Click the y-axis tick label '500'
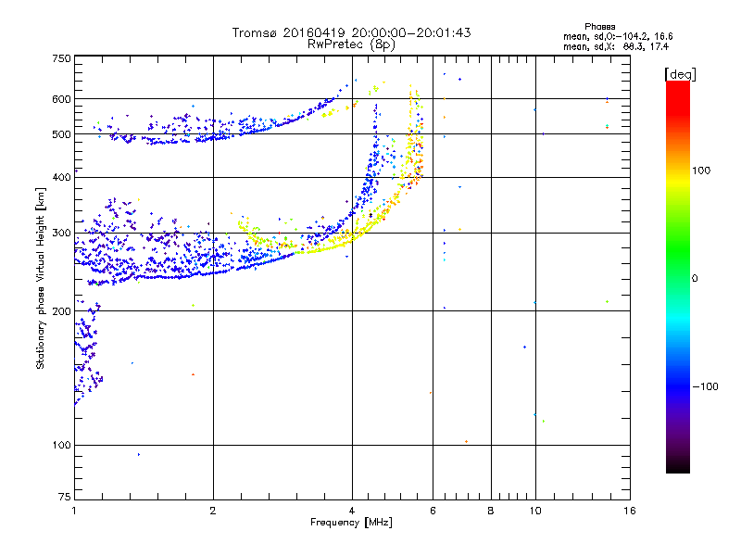741x556 pixels. [61, 134]
